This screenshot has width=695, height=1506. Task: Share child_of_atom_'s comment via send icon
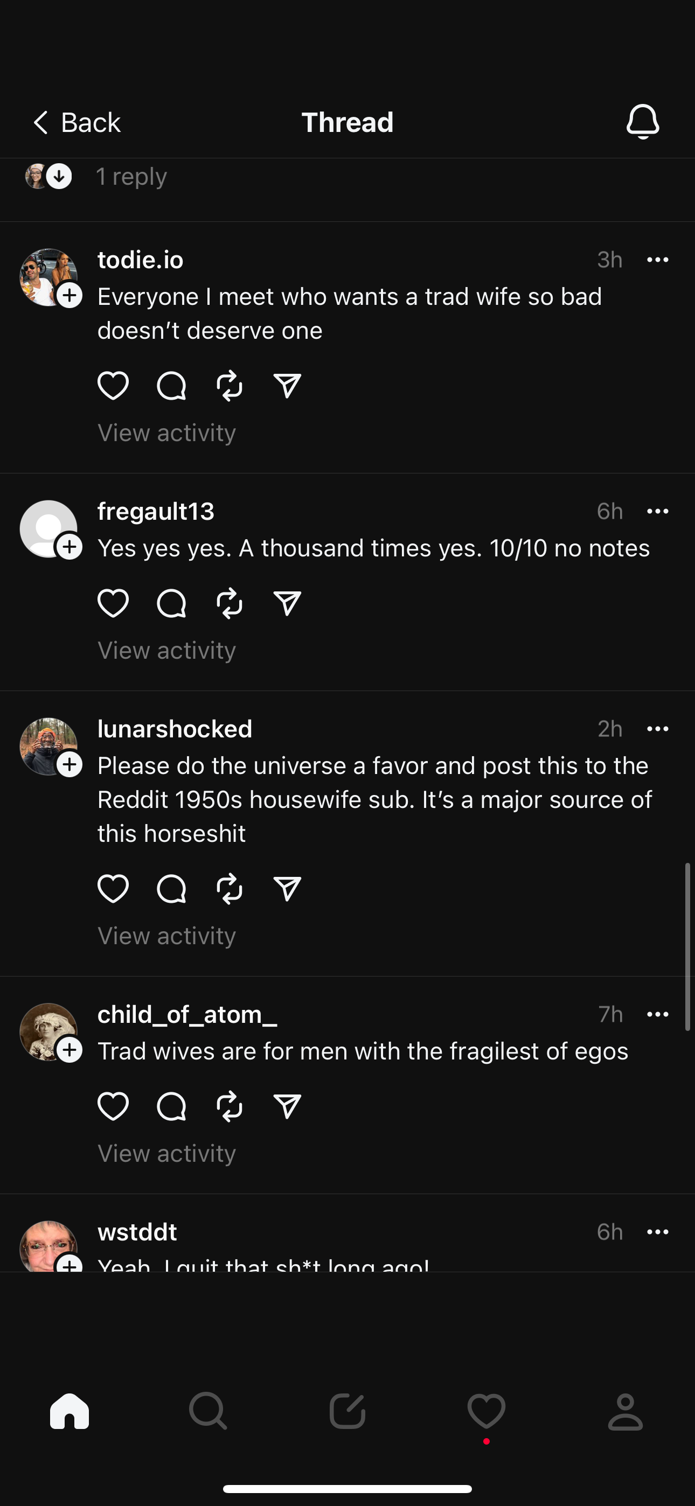pyautogui.click(x=287, y=1106)
